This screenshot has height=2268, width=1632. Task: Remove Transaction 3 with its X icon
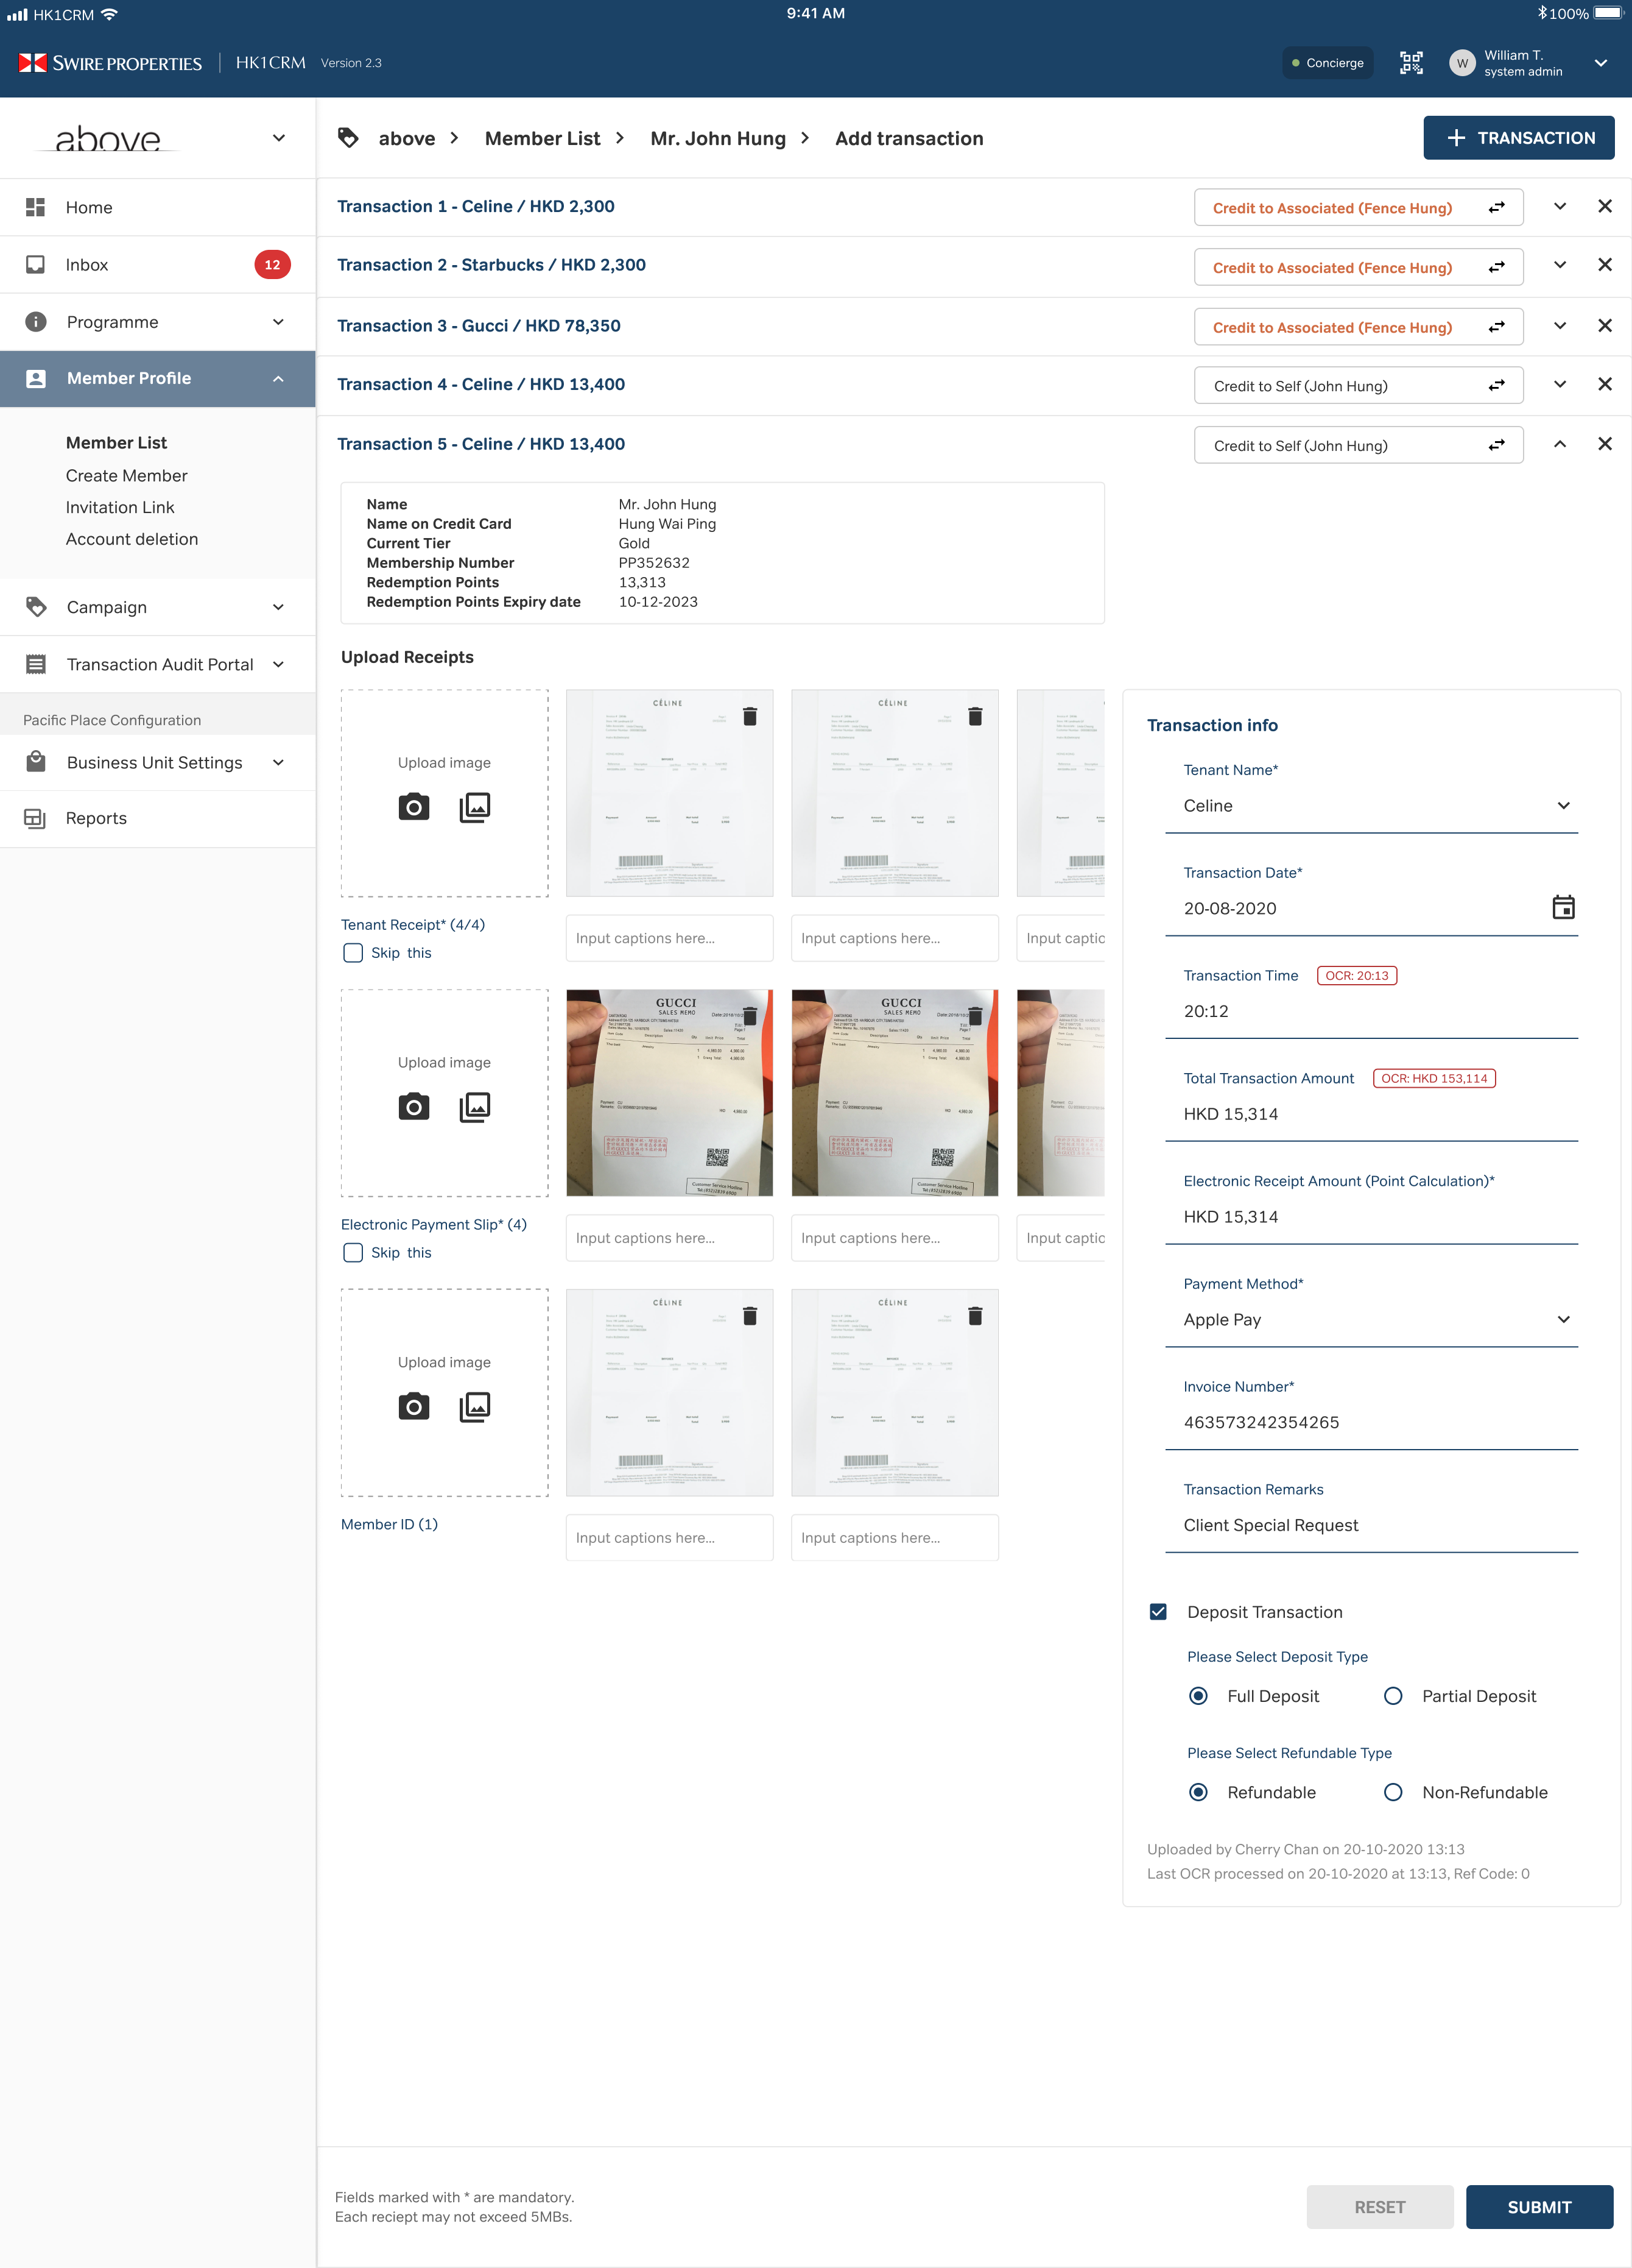tap(1605, 326)
